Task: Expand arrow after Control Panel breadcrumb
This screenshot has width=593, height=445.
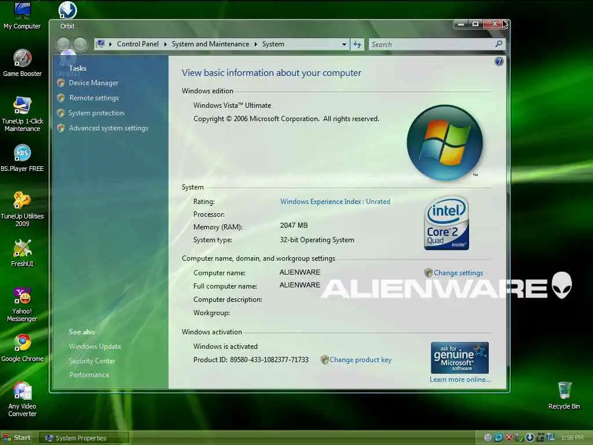Action: tap(165, 44)
